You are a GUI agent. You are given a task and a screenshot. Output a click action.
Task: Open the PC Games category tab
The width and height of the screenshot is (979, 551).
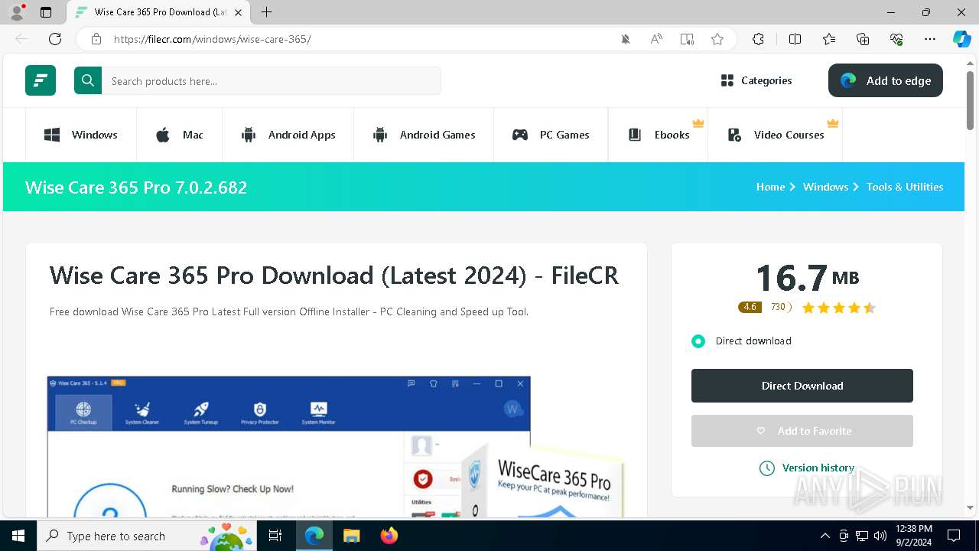coord(551,135)
